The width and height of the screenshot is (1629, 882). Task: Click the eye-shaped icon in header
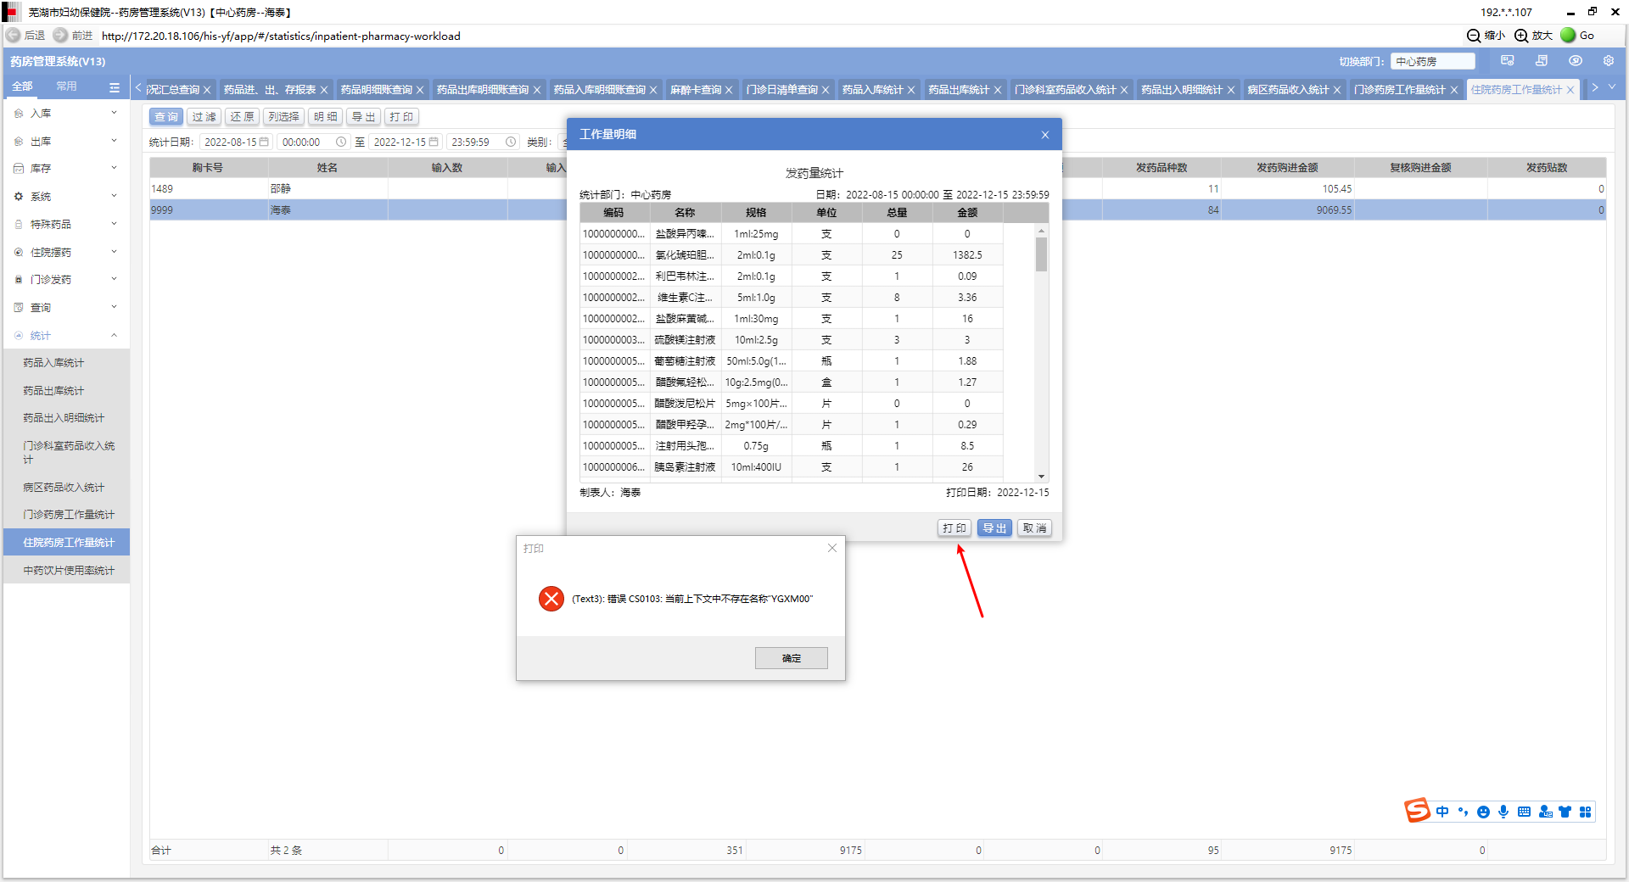point(1576,61)
